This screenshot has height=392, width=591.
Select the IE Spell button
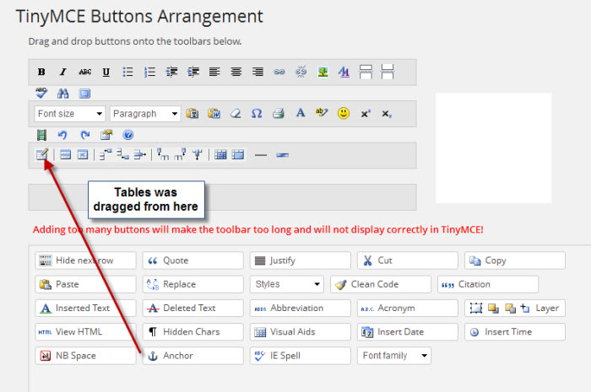(300, 356)
